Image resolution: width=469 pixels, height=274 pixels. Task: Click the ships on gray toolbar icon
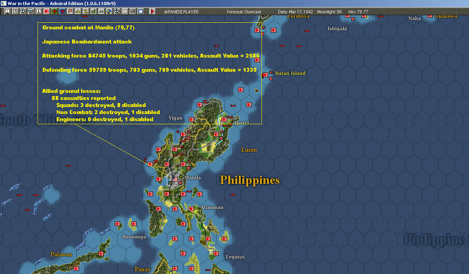101,11
